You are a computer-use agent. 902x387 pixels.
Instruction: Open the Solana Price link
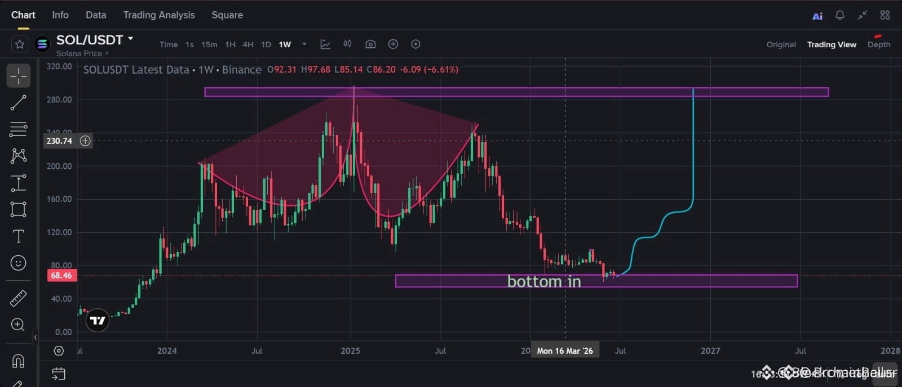82,53
